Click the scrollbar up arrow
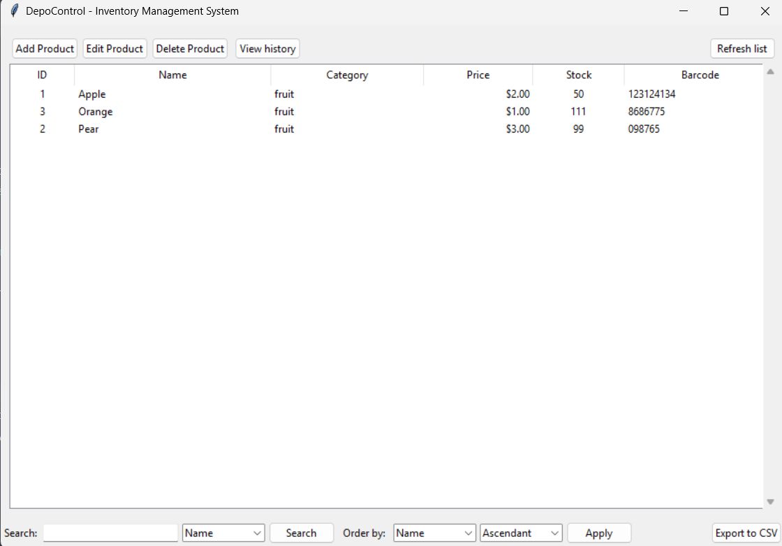The height and width of the screenshot is (546, 782). coord(771,72)
